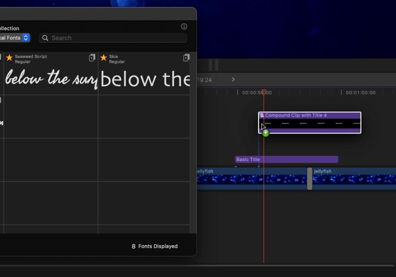Click the copy icon for Seaweed Script
Image resolution: width=396 pixels, height=277 pixels.
[92, 58]
